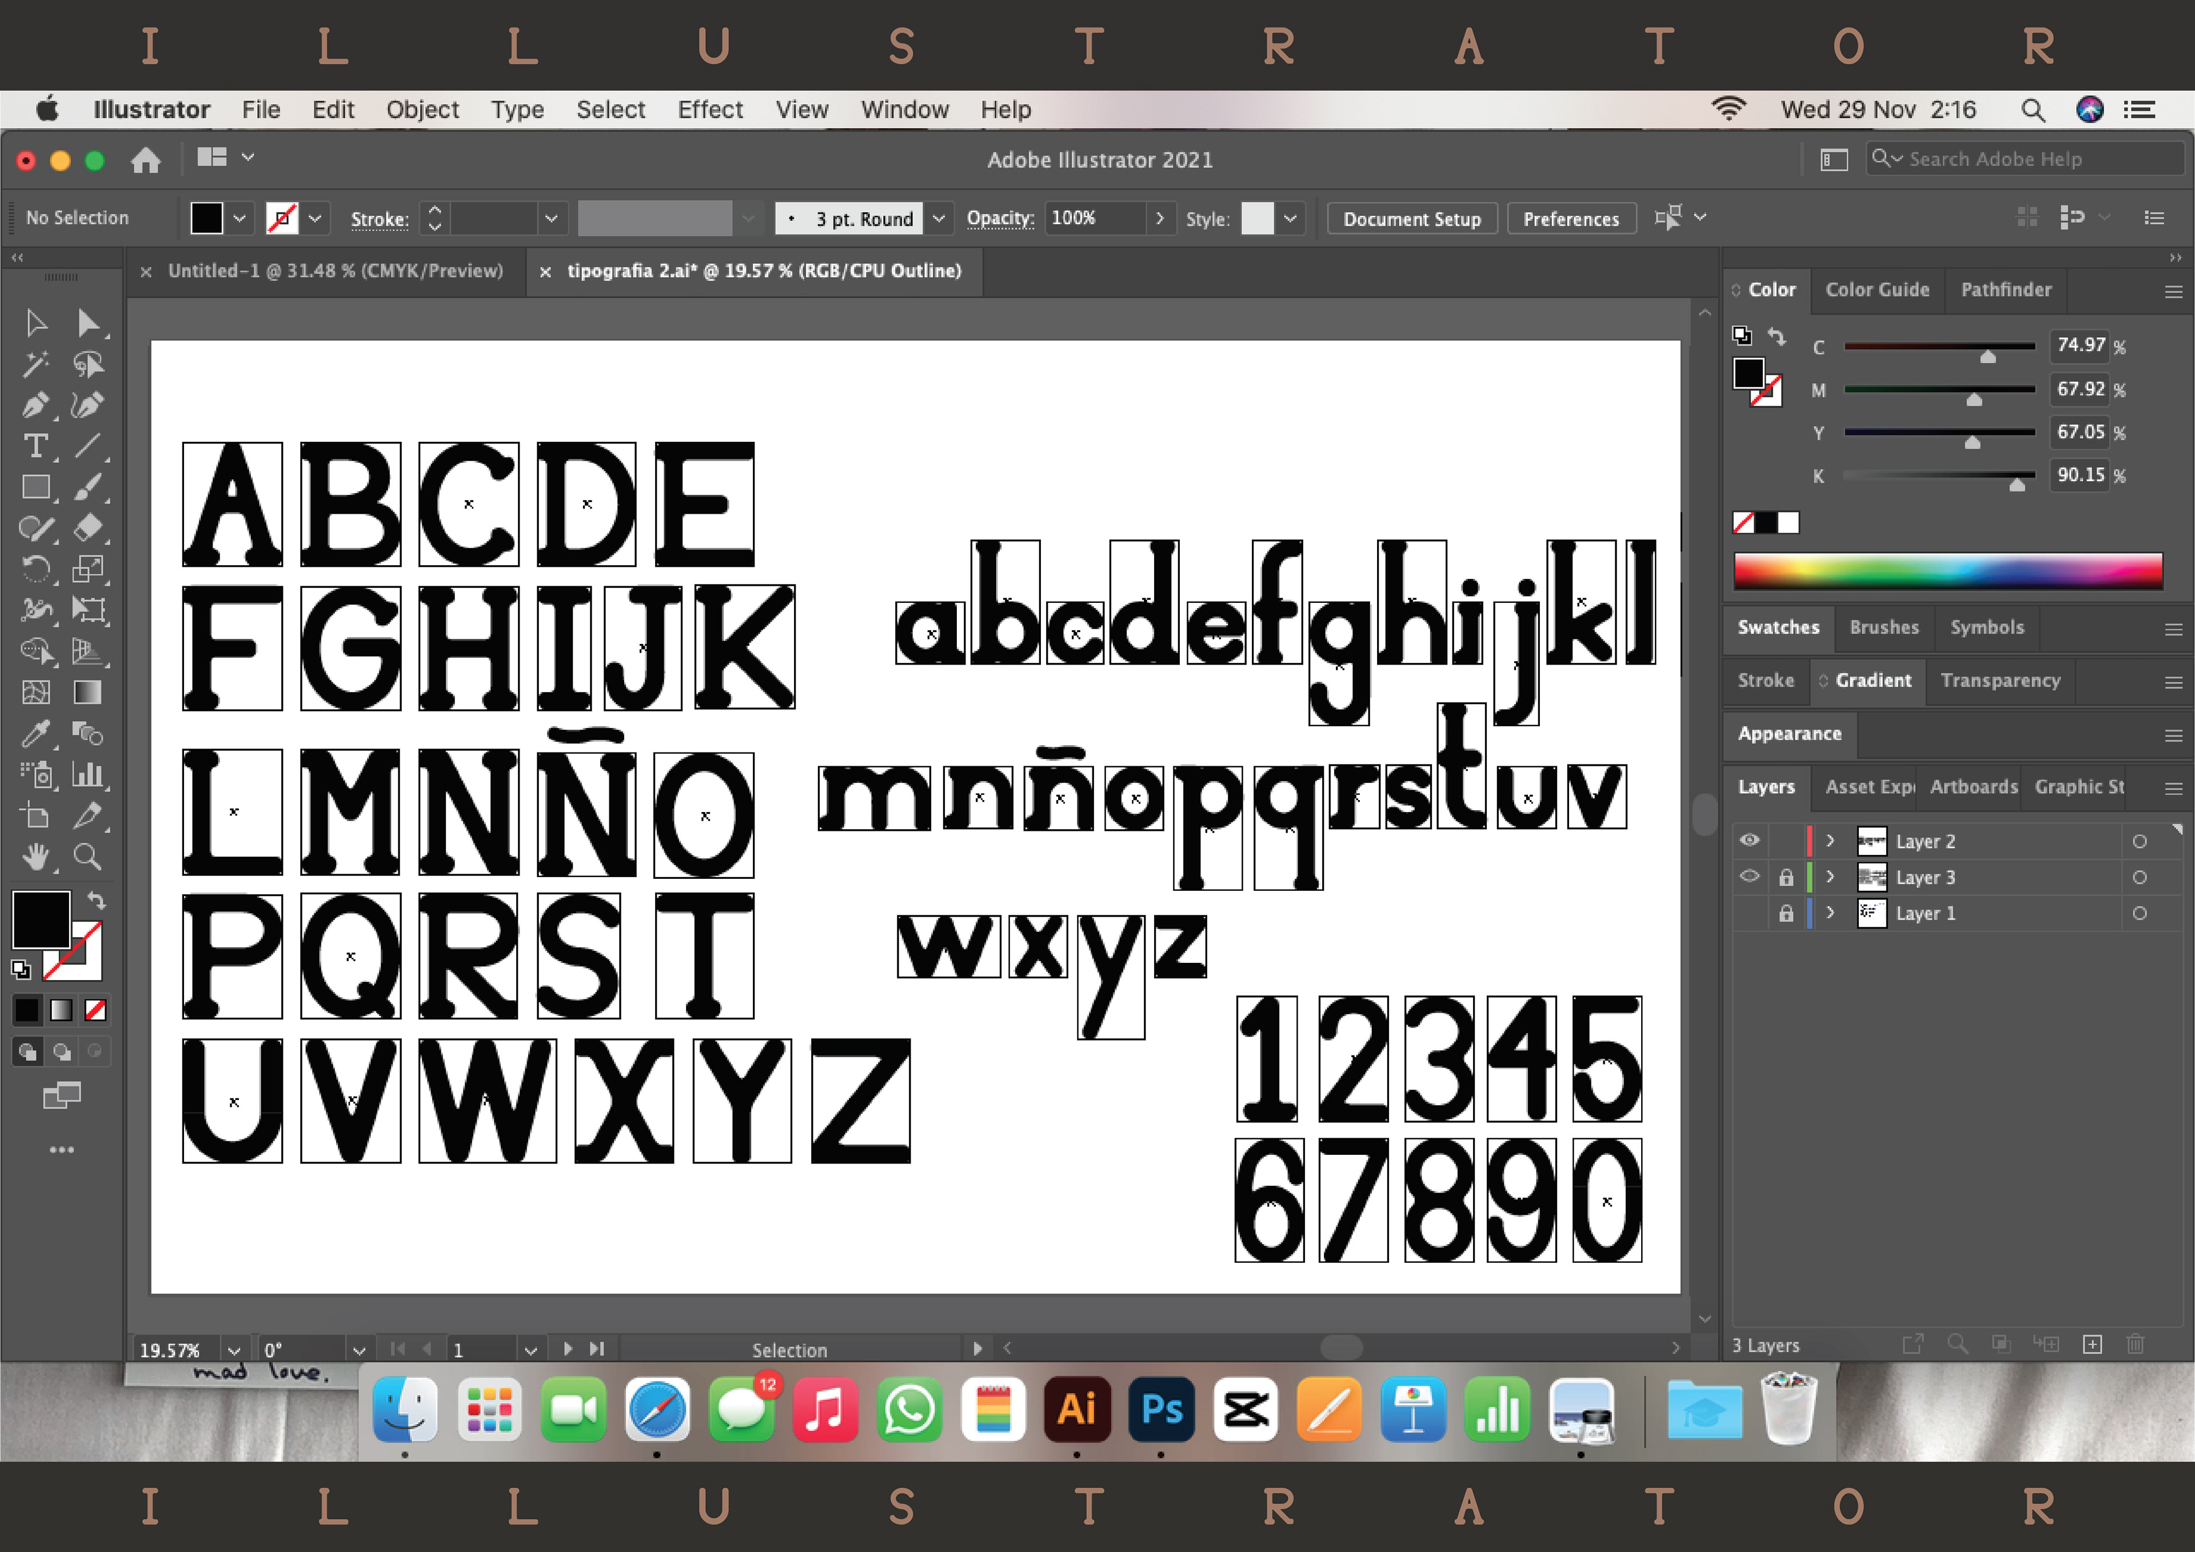Select the Eraser tool
The width and height of the screenshot is (2195, 1552).
coord(88,527)
